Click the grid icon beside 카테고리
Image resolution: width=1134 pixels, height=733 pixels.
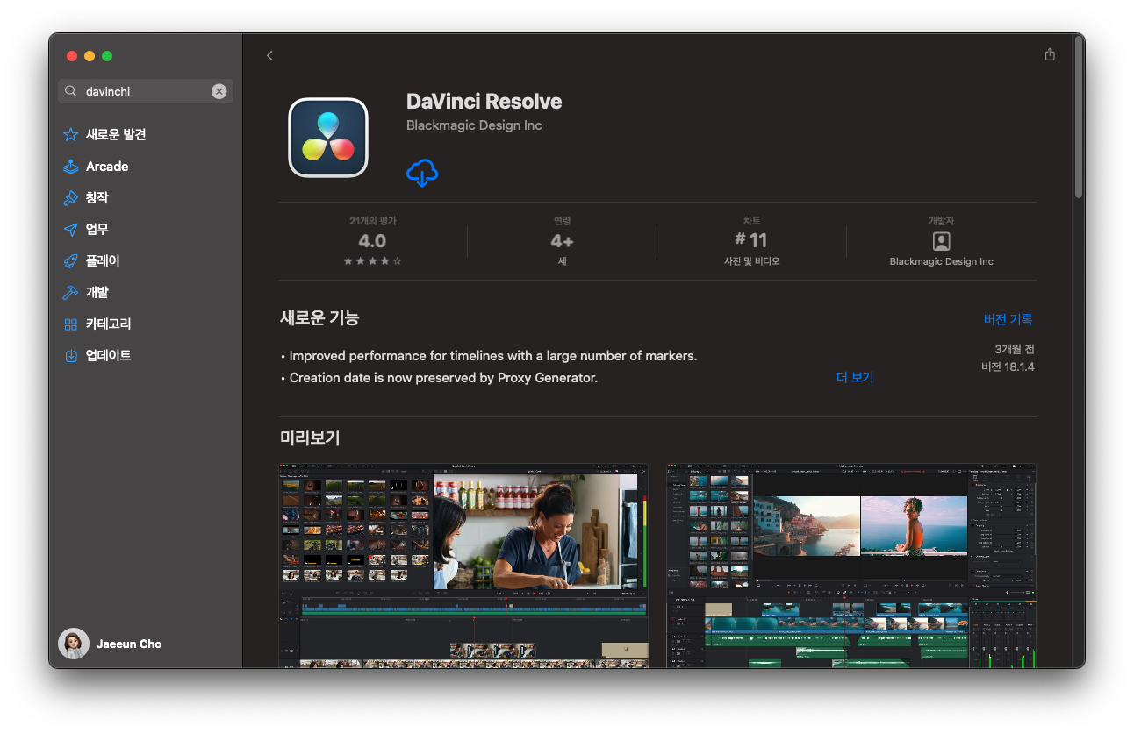tap(71, 324)
